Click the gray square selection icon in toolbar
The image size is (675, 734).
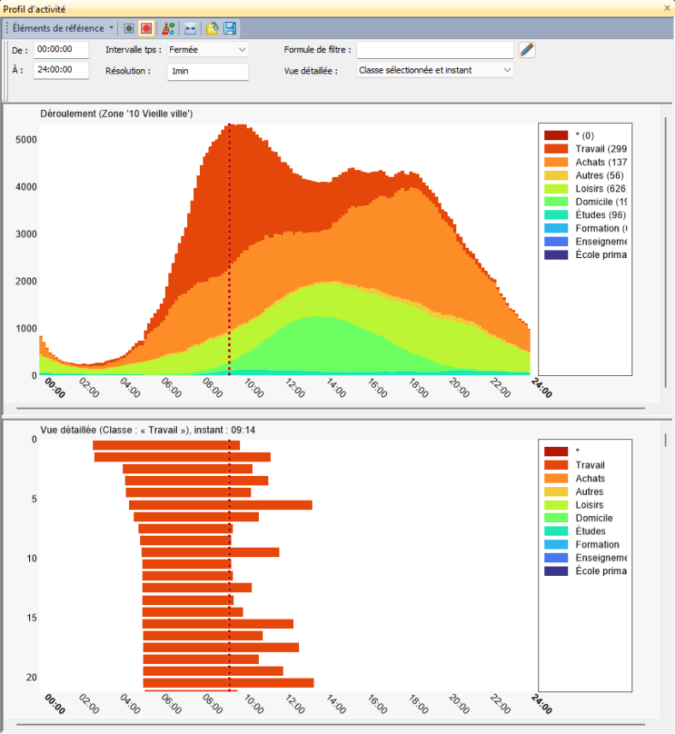point(129,28)
